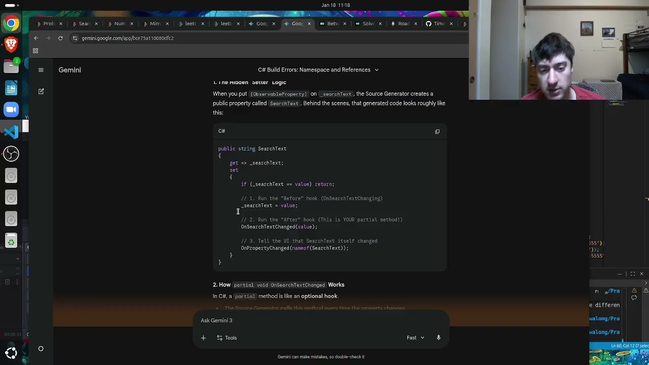The image size is (649, 365).
Task: Open Gemini settings and help gear
Action: coord(41,349)
